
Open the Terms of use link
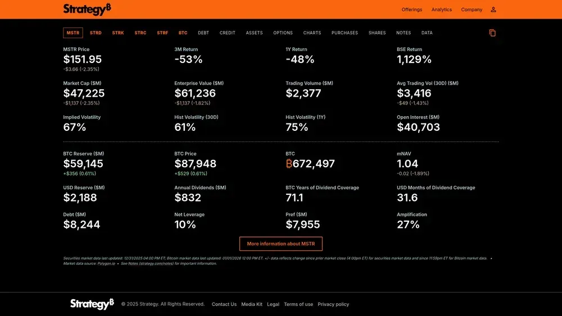[298, 304]
